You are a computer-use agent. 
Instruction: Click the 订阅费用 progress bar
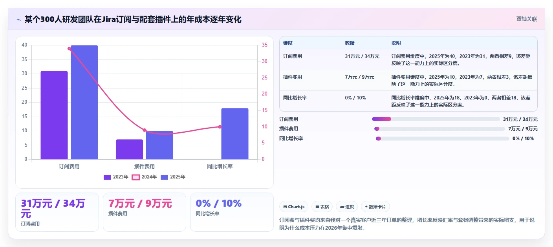436,119
